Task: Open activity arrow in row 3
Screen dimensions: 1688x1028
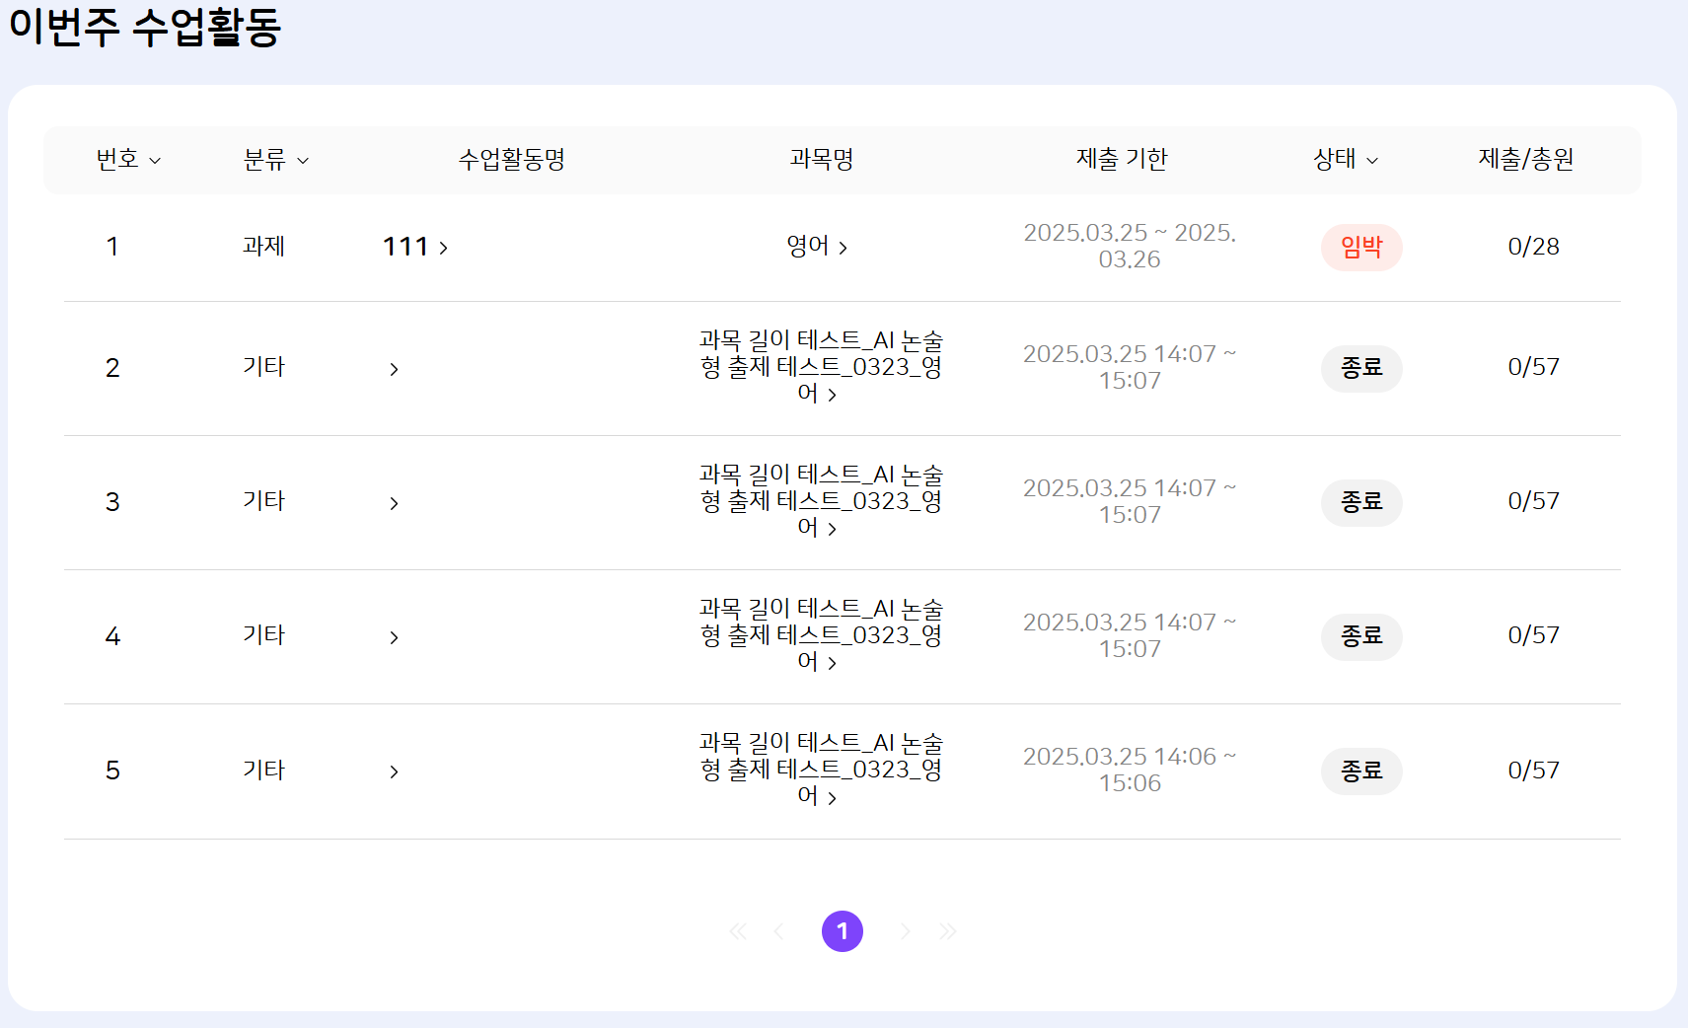Action: click(394, 503)
